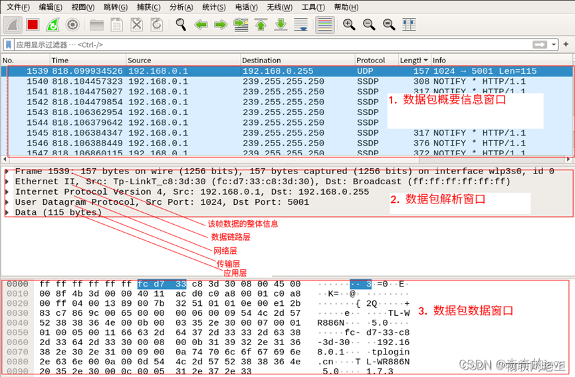This screenshot has height=377, width=575.
Task: Select packet 1545 in packet list
Action: [287, 133]
